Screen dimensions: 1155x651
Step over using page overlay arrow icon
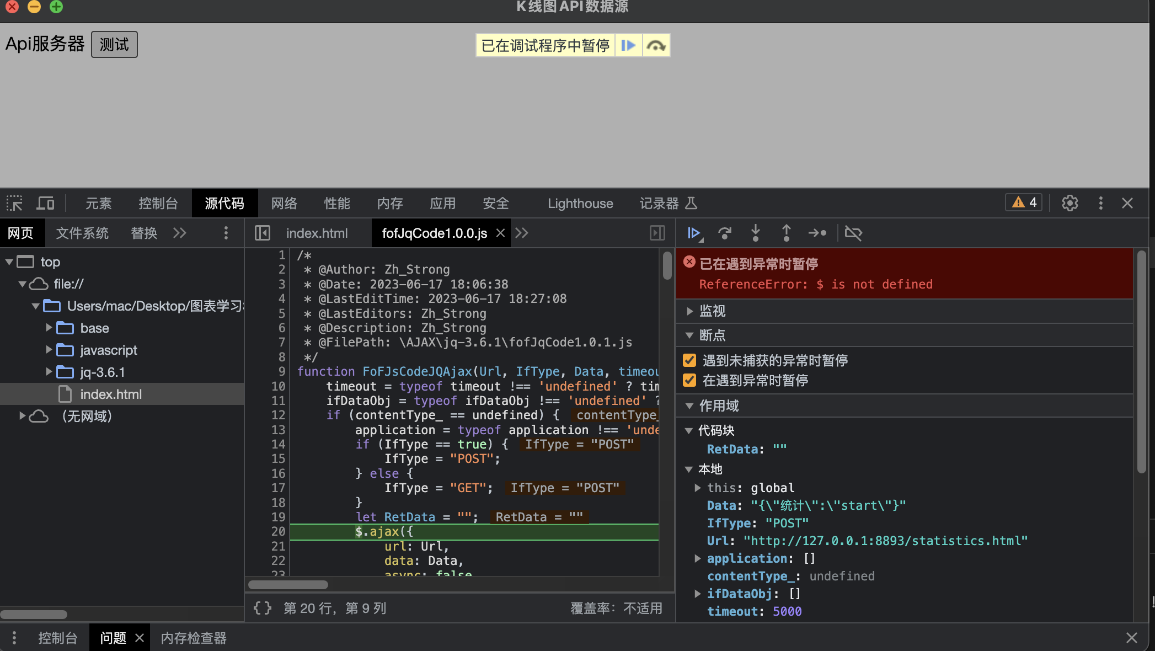pos(656,45)
